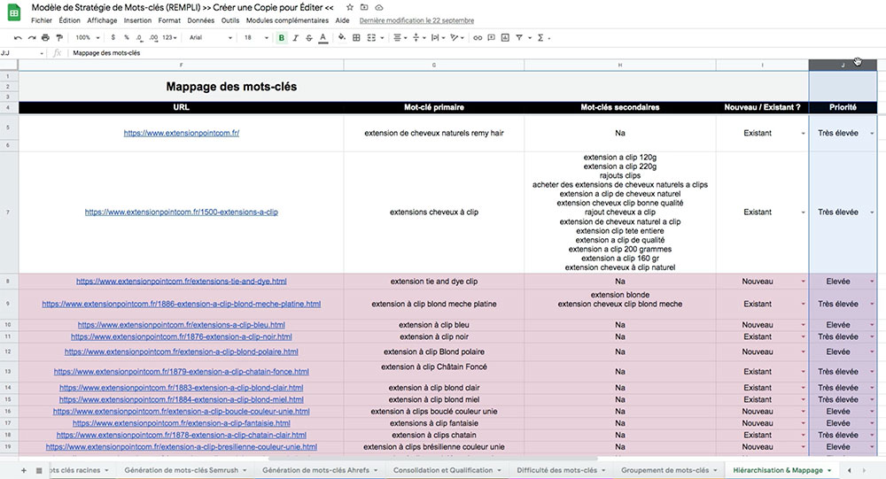886x479 pixels.
Task: Open the Édition menu
Action: [x=69, y=20]
